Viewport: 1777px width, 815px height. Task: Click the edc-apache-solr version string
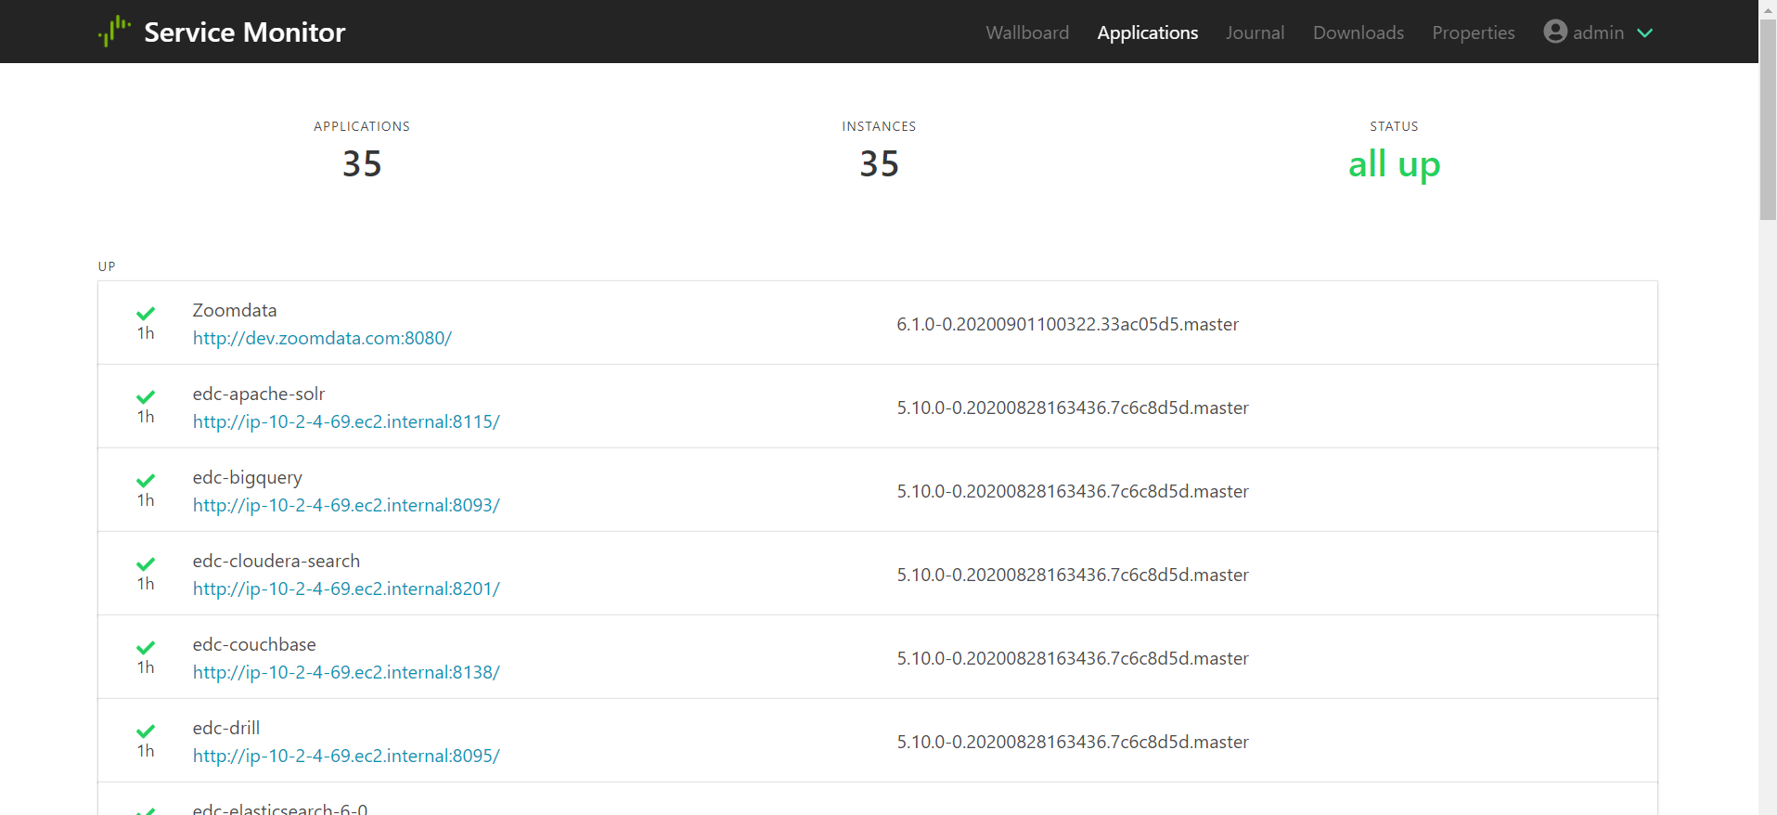tap(1073, 407)
